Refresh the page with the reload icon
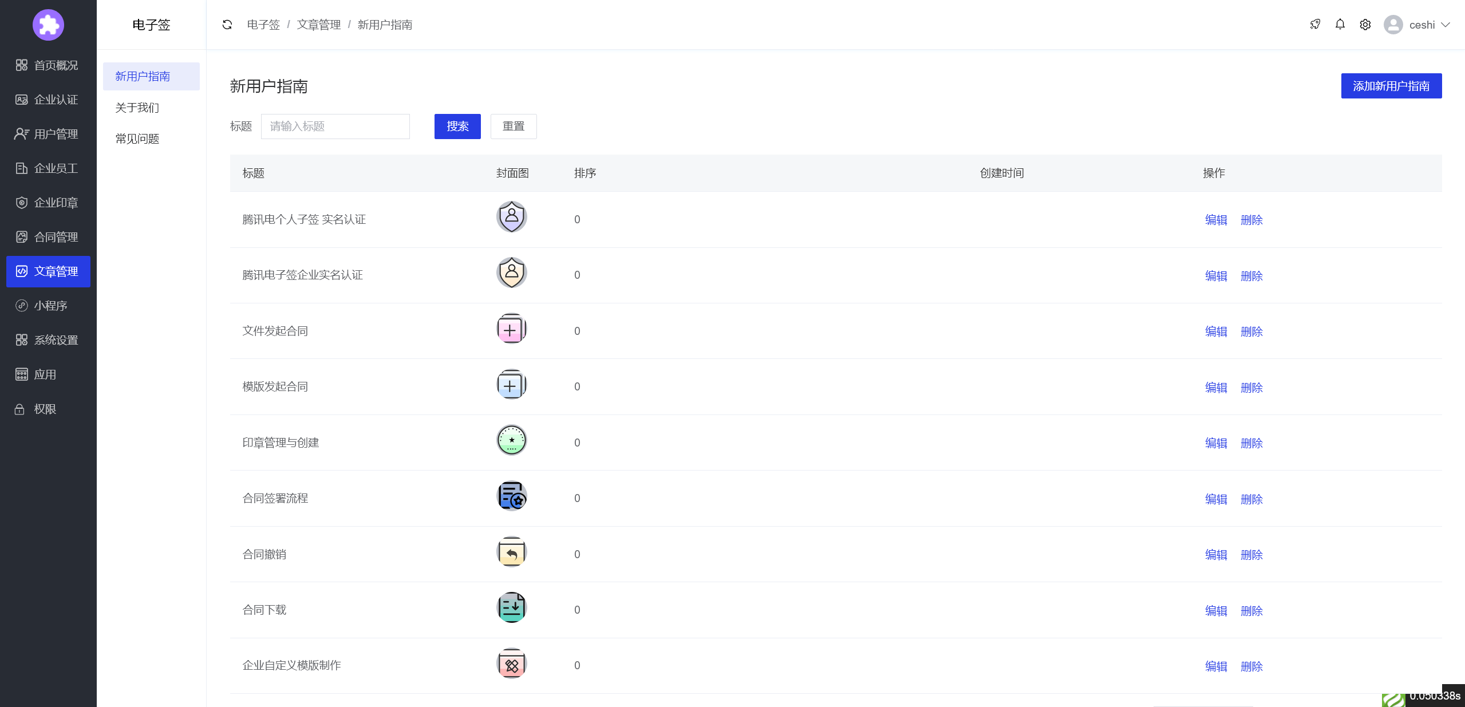Image resolution: width=1465 pixels, height=707 pixels. point(227,24)
